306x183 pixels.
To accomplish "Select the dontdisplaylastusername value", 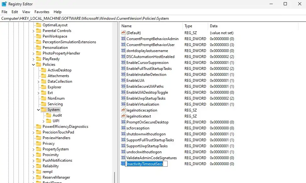I will [147, 51].
